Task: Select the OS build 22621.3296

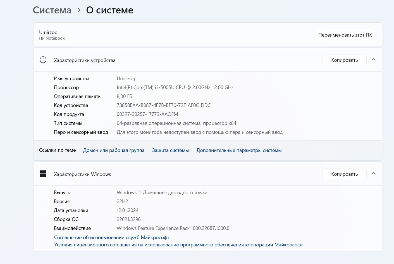Action: point(129,219)
